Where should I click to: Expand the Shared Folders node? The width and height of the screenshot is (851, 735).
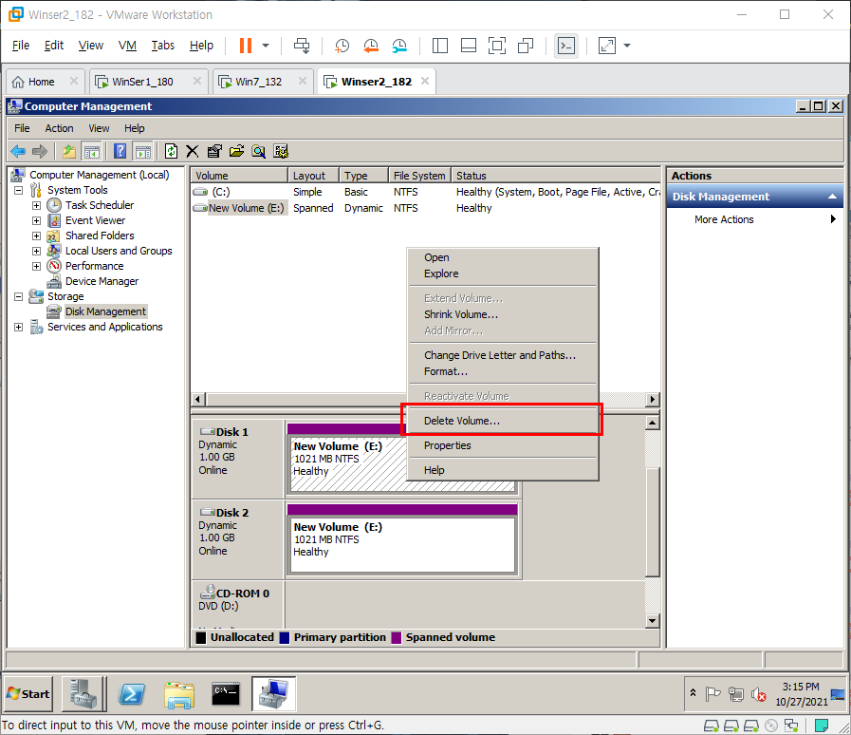pyautogui.click(x=36, y=236)
